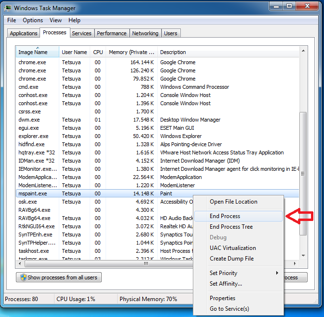324x317 pixels.
Task: Select the RtkNGUI64.exe process
Action: pyautogui.click(x=105, y=226)
